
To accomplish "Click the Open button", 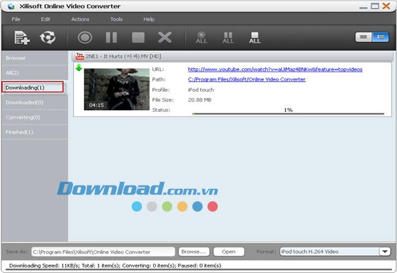I will click(229, 252).
